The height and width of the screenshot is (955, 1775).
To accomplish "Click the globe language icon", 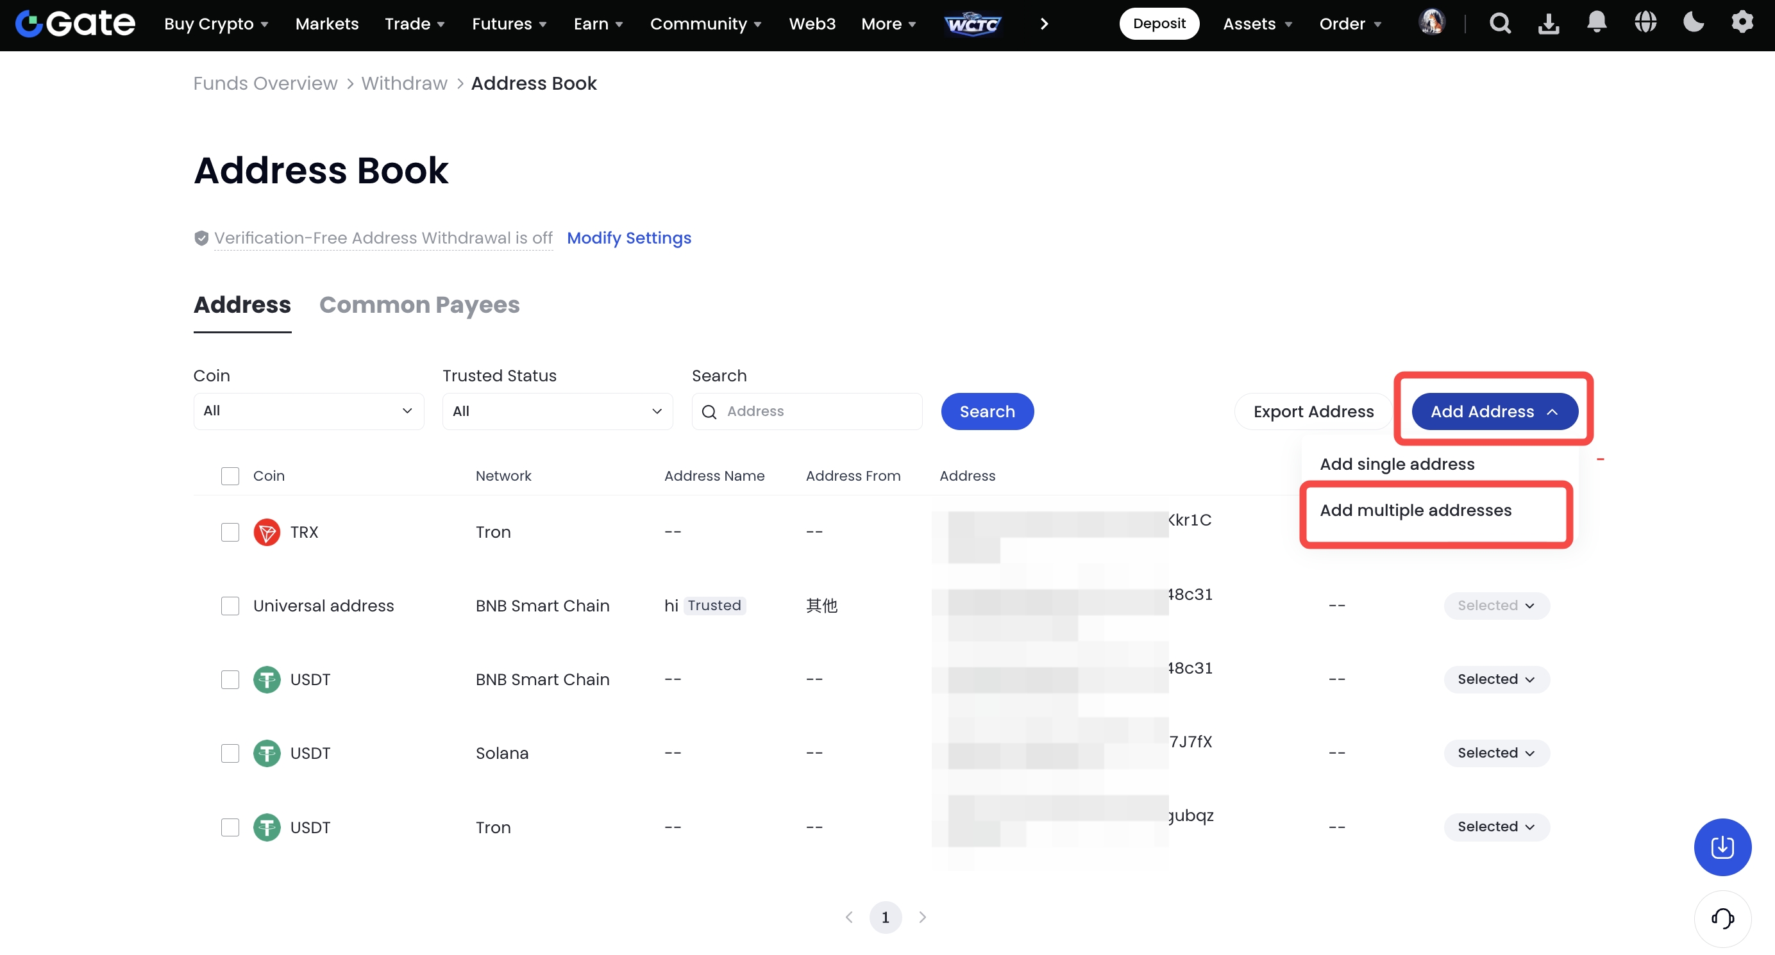I will (1645, 22).
